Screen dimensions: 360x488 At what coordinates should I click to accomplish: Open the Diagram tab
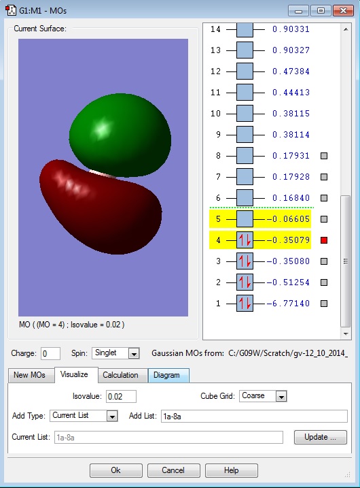166,375
